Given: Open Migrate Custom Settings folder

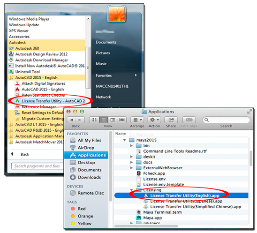Looking at the screenshot, I should [39, 119].
